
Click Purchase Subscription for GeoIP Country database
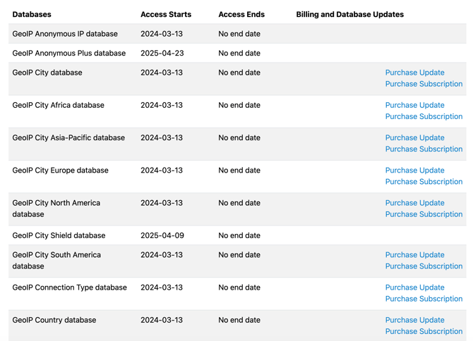click(424, 331)
